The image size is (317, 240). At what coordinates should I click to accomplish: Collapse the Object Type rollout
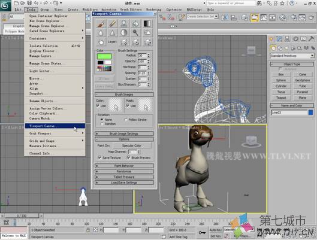pyautogui.click(x=292, y=64)
